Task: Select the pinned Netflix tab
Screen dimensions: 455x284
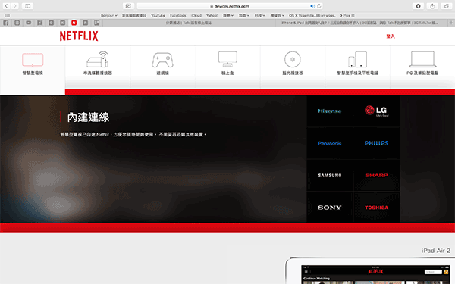Action: click(74, 23)
